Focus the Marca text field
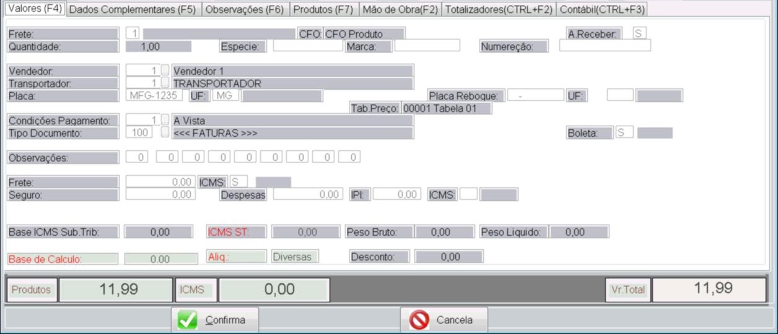The height and width of the screenshot is (334, 778). 427,46
